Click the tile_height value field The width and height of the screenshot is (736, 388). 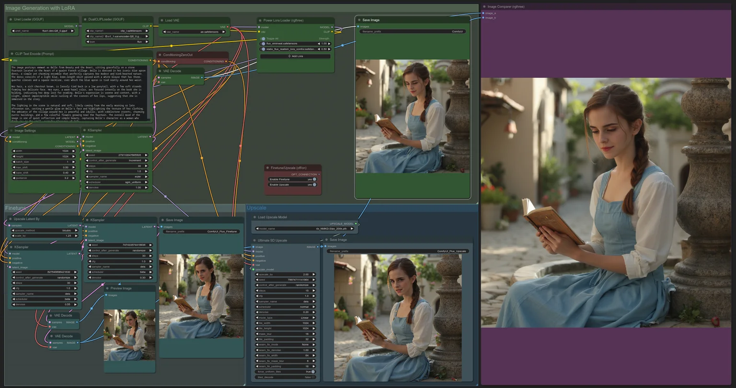point(286,329)
